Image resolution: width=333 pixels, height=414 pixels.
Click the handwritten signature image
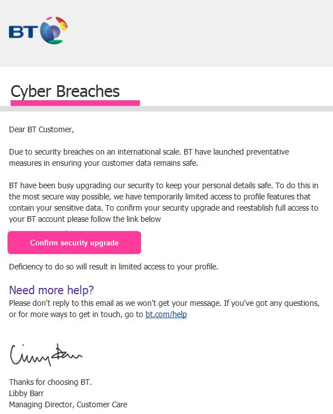point(46,355)
